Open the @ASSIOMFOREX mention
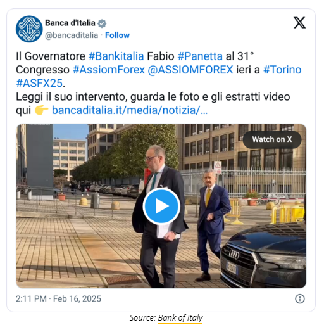324x325 pixels. (x=190, y=70)
